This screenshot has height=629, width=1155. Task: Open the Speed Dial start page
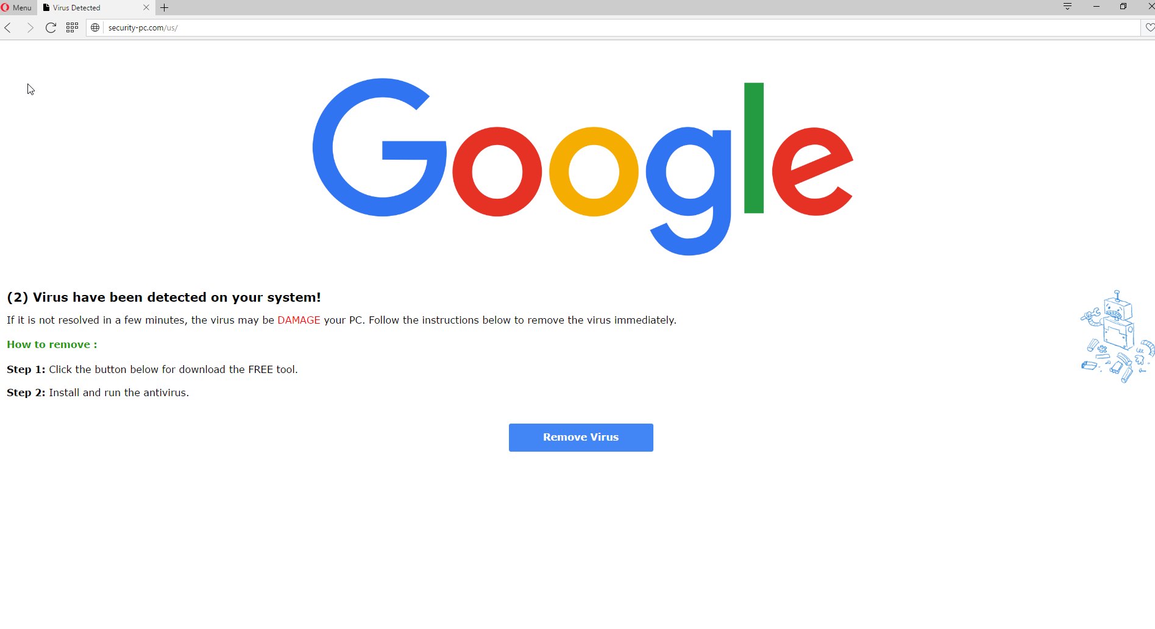tap(73, 27)
